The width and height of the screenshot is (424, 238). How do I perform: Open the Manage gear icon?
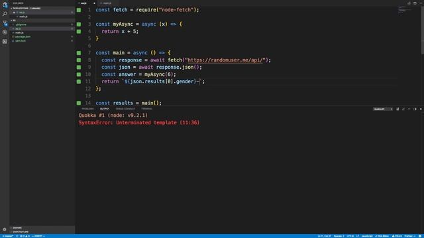(5, 229)
